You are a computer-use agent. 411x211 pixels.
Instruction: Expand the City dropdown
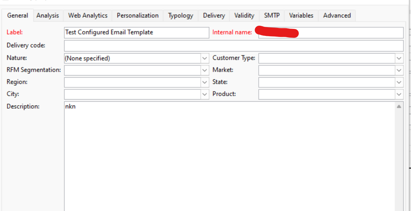205,94
